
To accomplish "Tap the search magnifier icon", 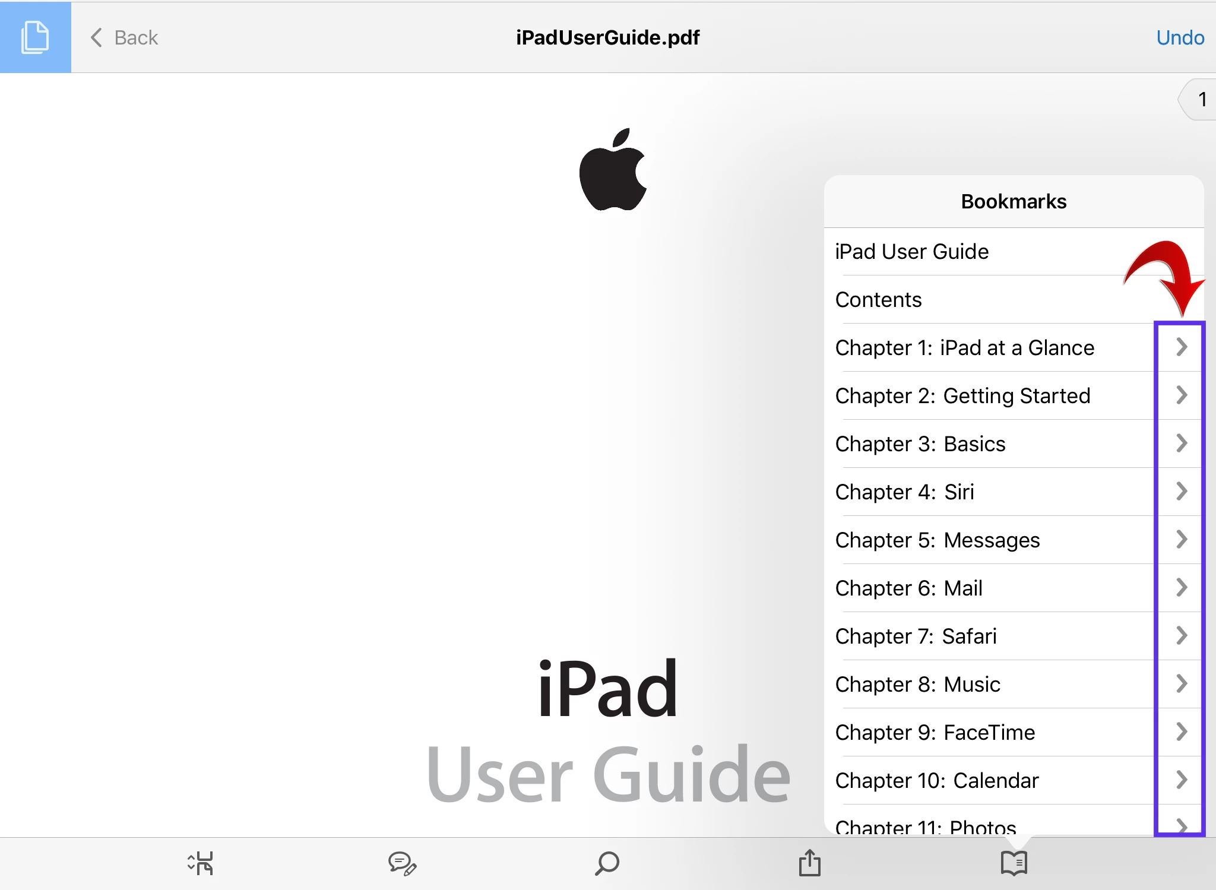I will click(607, 863).
